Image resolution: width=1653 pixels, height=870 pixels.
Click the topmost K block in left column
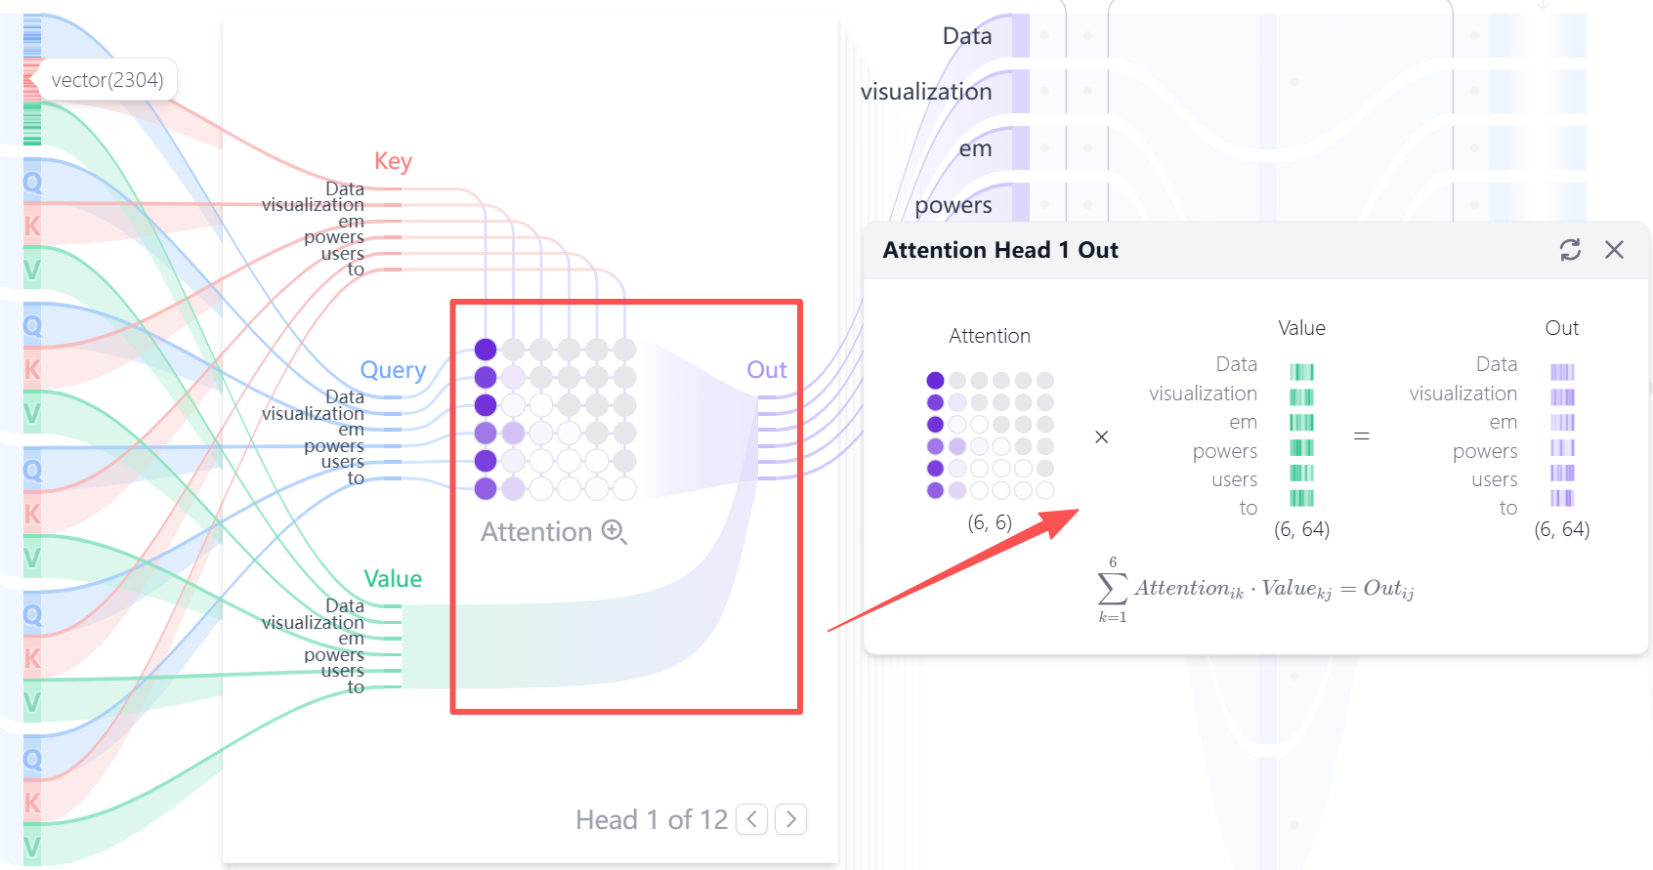32,226
